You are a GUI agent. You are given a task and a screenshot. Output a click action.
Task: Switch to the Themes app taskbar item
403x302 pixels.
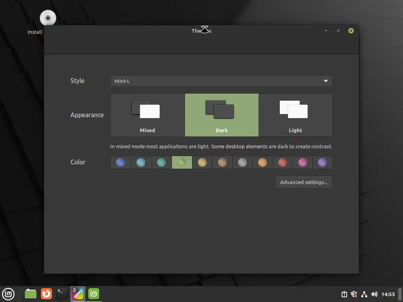[x=78, y=294]
